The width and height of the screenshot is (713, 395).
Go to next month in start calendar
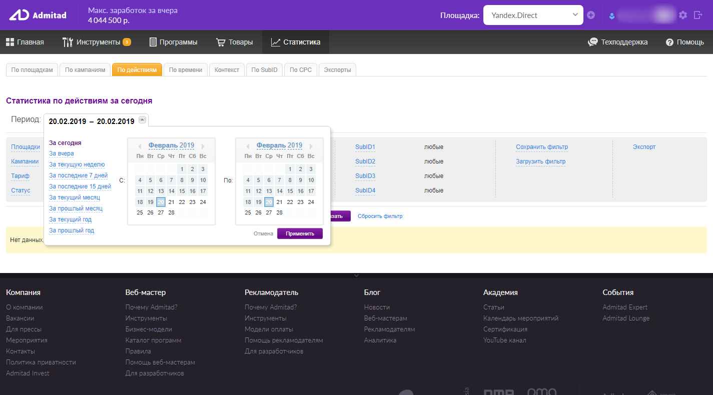(203, 146)
